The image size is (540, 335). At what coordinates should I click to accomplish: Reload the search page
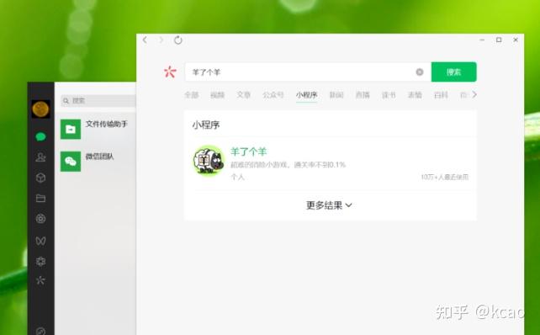click(177, 40)
